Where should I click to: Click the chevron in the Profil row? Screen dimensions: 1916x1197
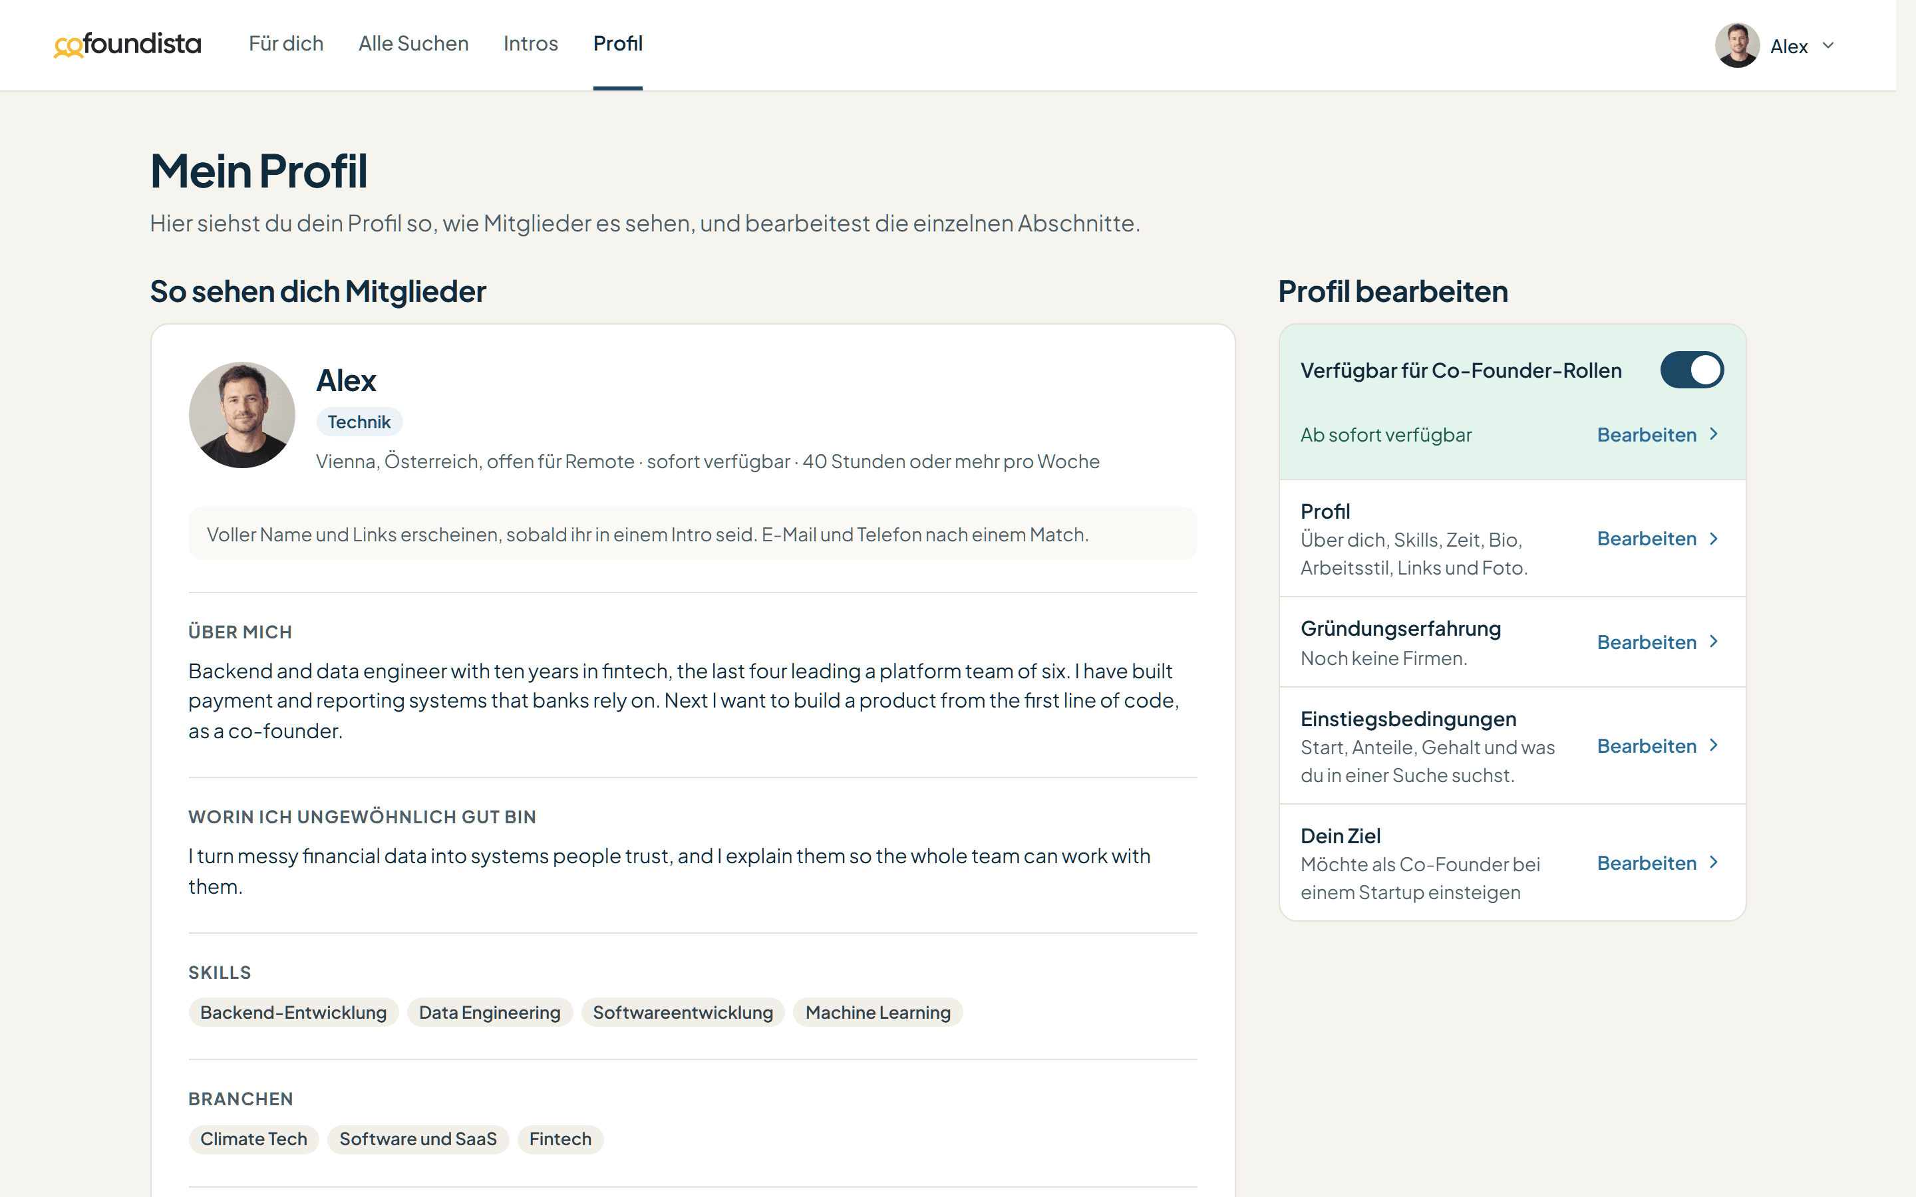click(1714, 539)
